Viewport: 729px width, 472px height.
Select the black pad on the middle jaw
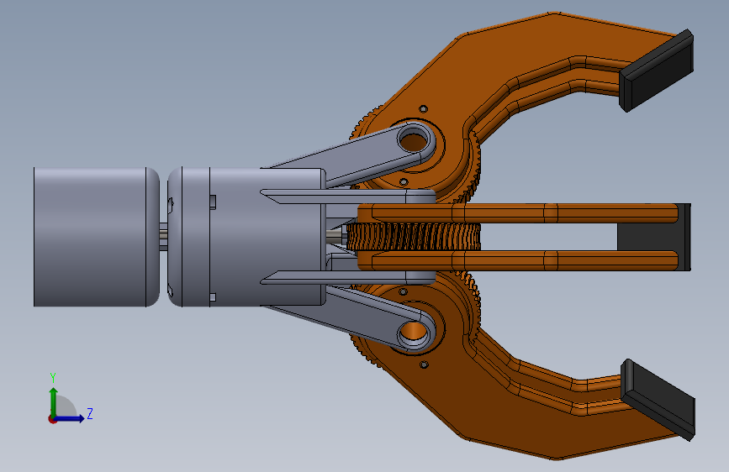653,237
